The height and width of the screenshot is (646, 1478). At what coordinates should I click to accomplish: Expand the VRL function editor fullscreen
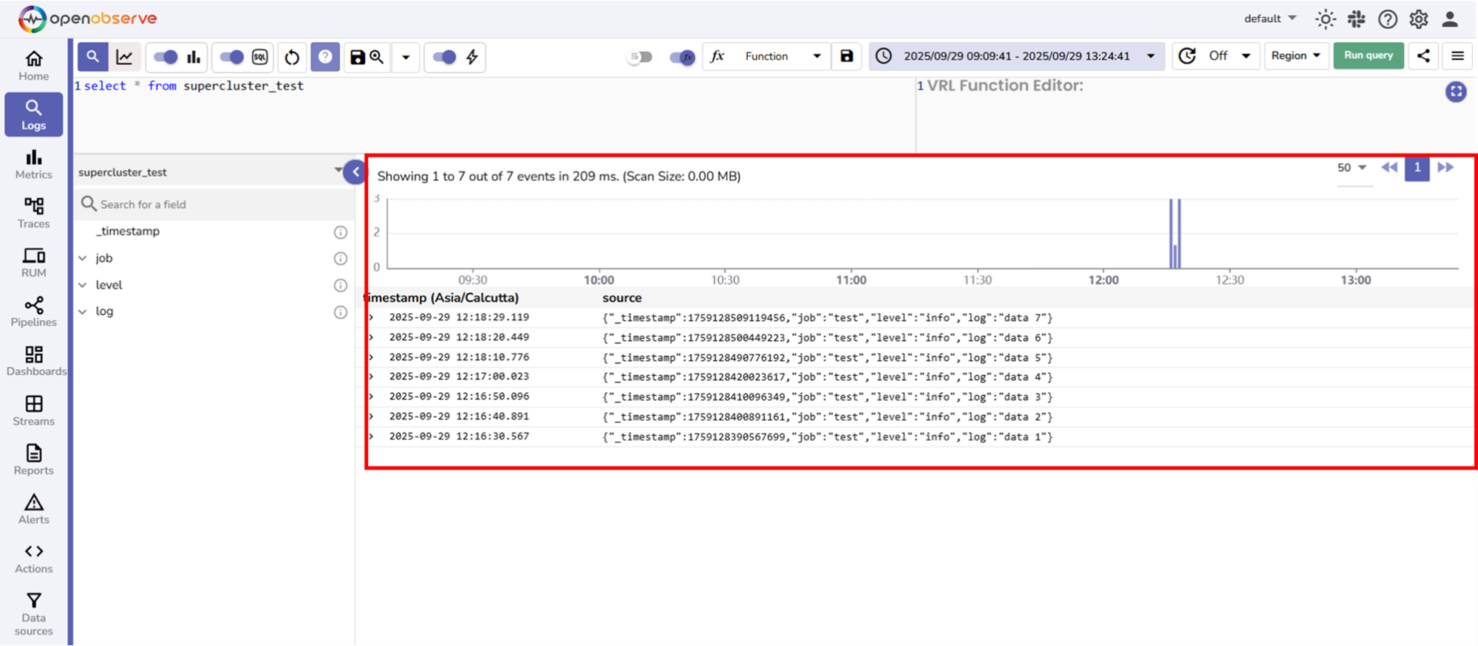click(x=1455, y=92)
